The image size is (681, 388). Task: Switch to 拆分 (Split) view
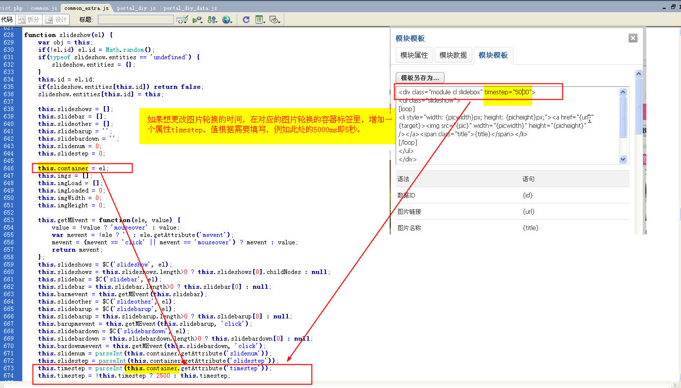coord(29,20)
